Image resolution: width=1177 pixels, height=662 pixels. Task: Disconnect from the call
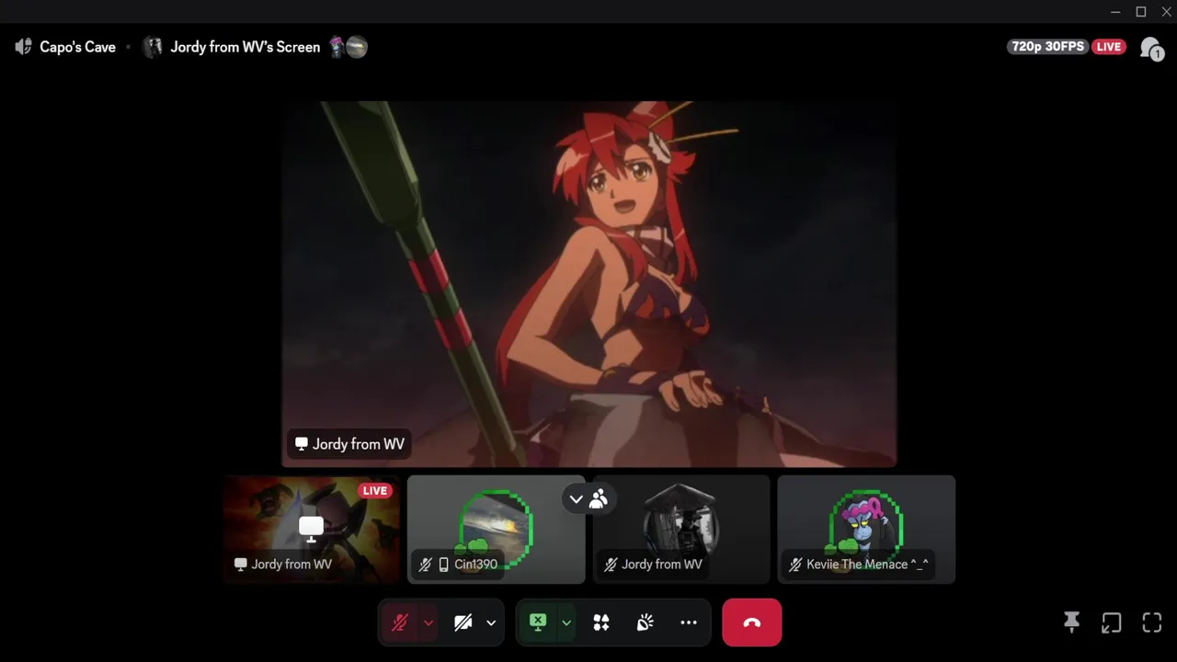click(752, 622)
